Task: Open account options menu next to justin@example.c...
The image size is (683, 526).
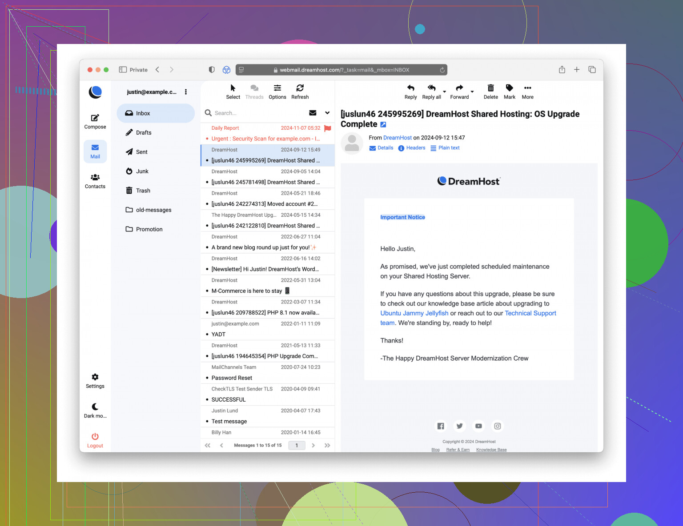Action: pos(186,92)
